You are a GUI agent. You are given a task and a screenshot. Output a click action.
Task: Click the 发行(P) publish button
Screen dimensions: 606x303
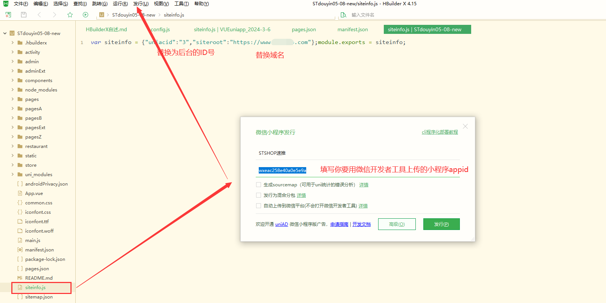(441, 224)
